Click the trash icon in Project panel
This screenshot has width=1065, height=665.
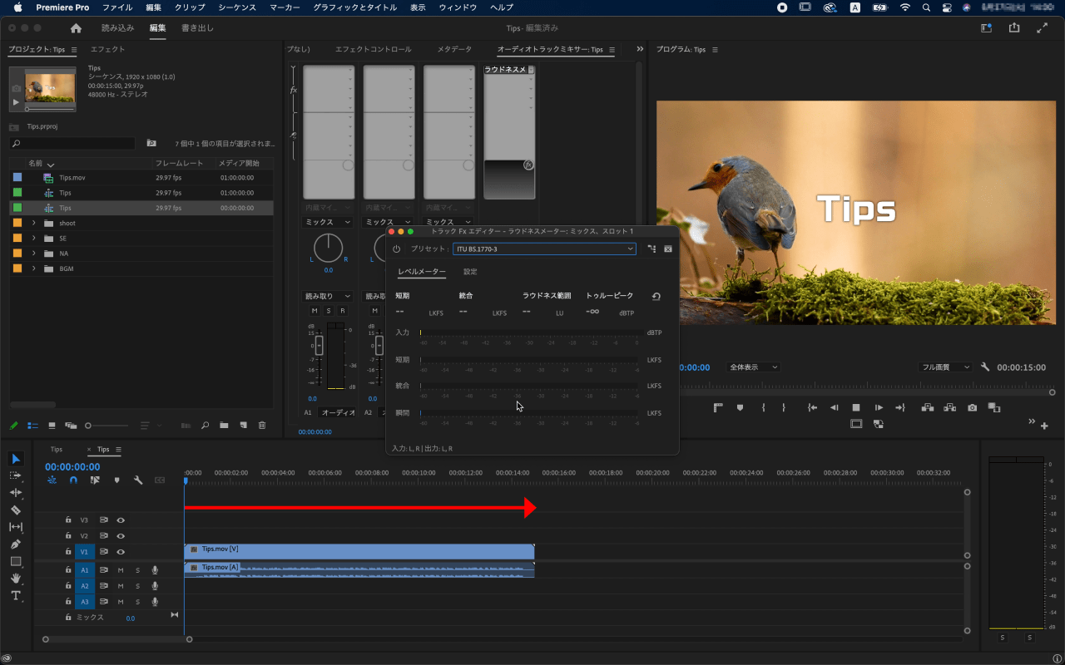pos(262,425)
